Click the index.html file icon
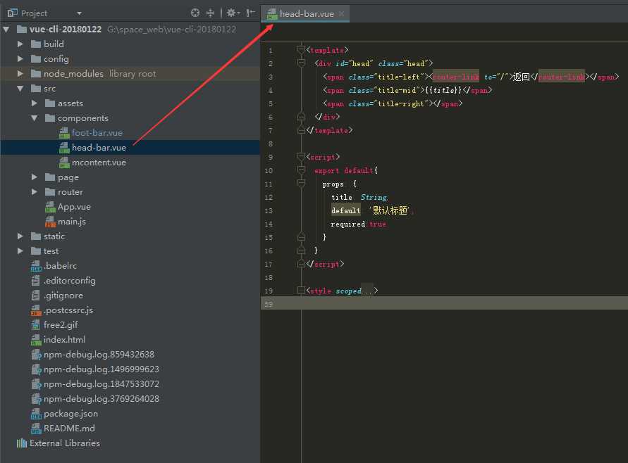Screen dimensions: 628x463 [x=36, y=340]
